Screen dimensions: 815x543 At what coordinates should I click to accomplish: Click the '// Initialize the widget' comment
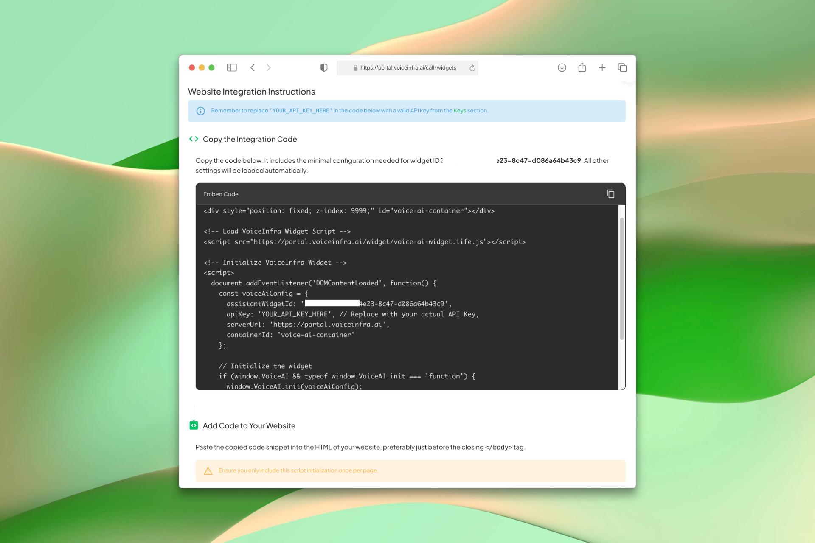click(x=265, y=366)
